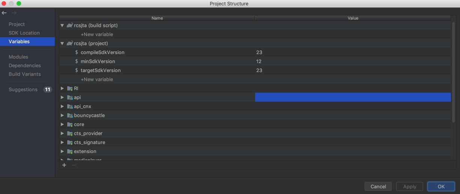Image resolution: width=460 pixels, height=194 pixels.
Task: Click the bouncycastle module icon
Action: click(70, 115)
